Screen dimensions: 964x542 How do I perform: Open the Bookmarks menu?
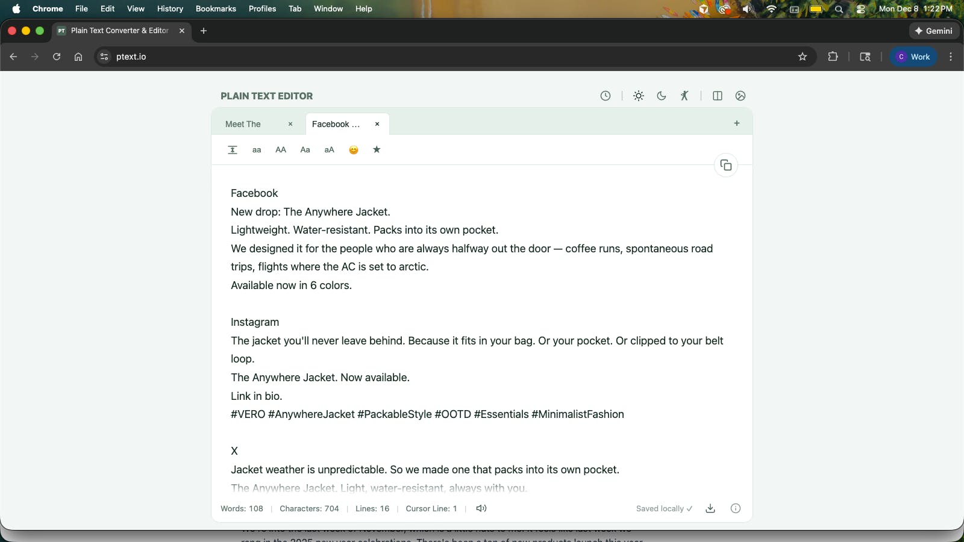[216, 8]
